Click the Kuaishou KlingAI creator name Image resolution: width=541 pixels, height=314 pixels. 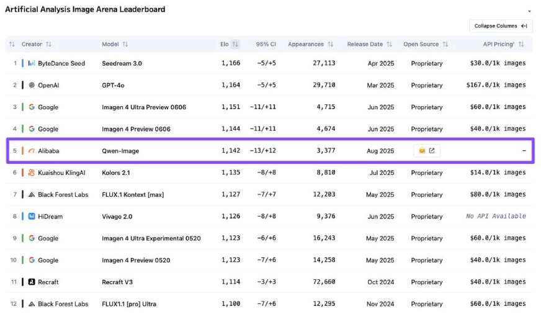tap(61, 173)
